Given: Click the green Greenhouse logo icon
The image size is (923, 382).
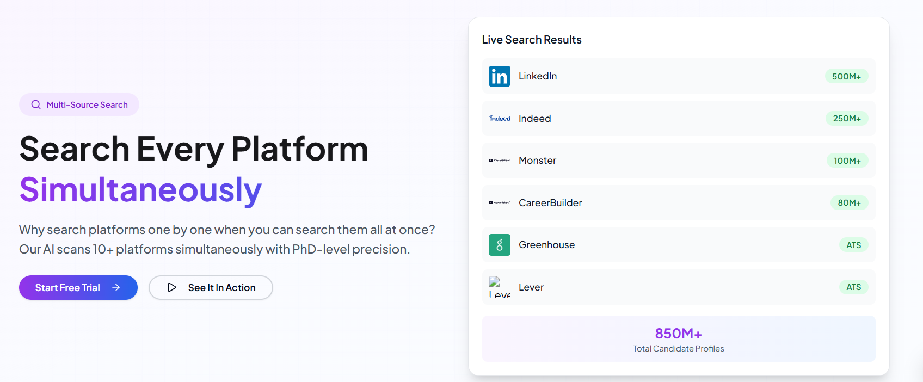Looking at the screenshot, I should [500, 245].
